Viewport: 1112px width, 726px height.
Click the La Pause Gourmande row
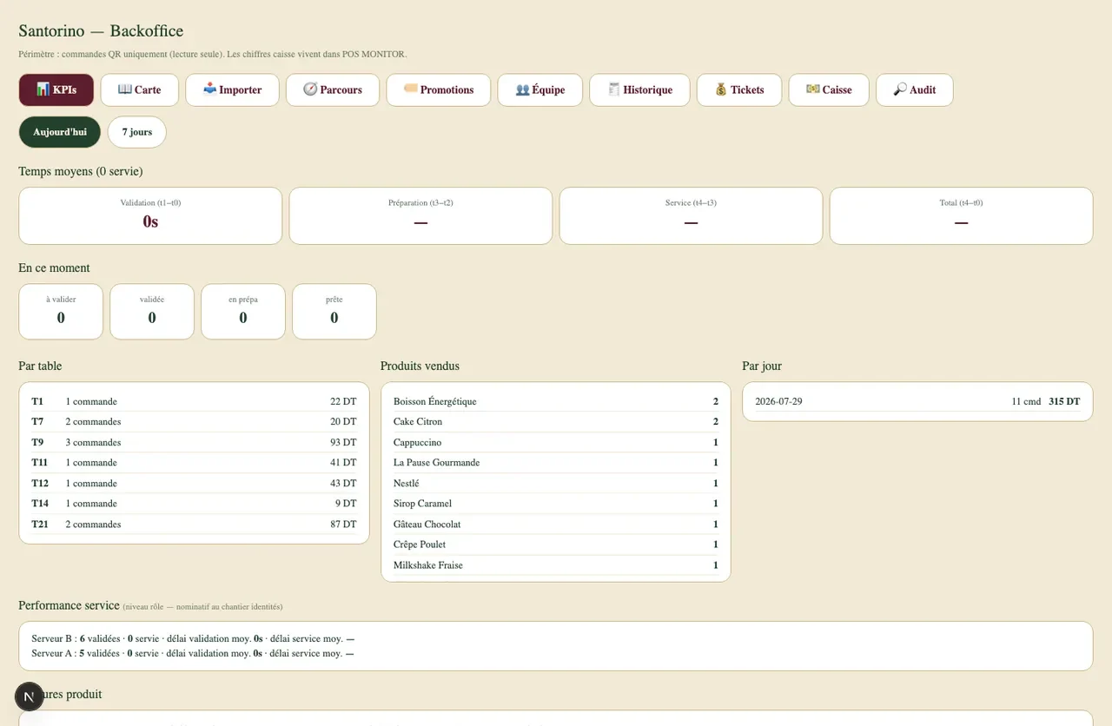click(556, 462)
